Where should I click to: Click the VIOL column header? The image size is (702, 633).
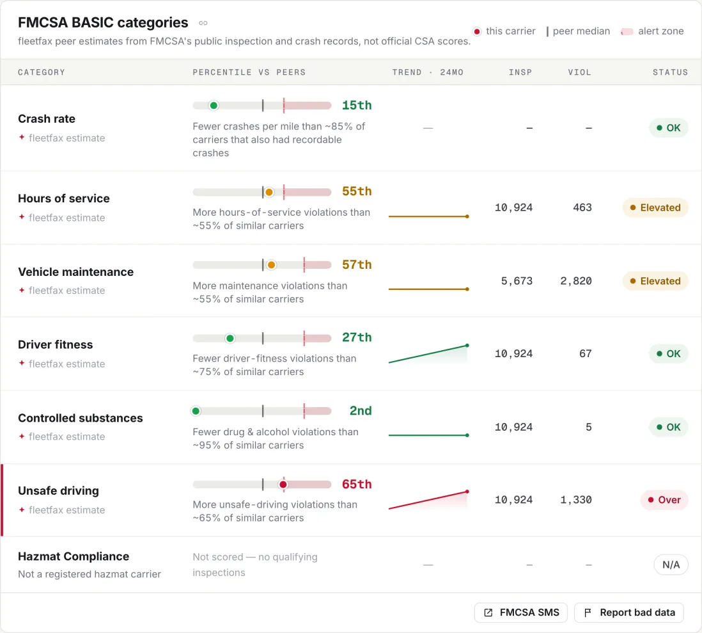tap(580, 72)
